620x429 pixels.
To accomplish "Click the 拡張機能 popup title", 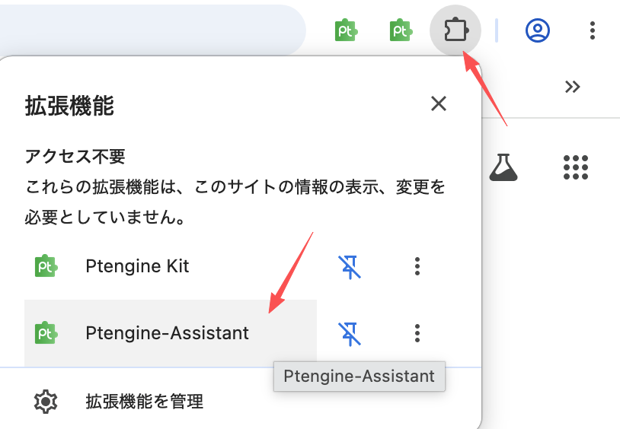I will (x=69, y=106).
